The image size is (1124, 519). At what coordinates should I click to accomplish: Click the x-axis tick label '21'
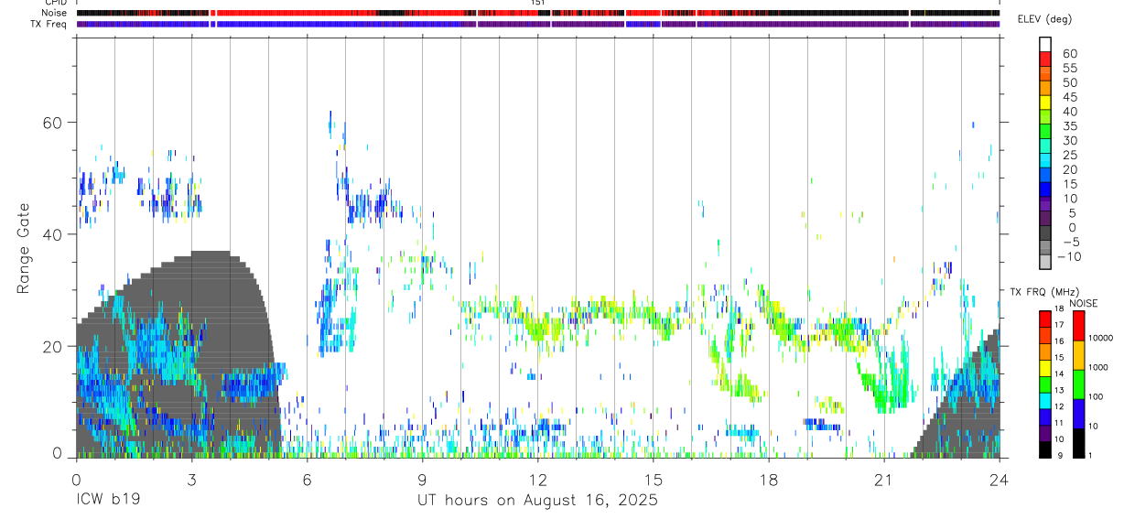[883, 480]
